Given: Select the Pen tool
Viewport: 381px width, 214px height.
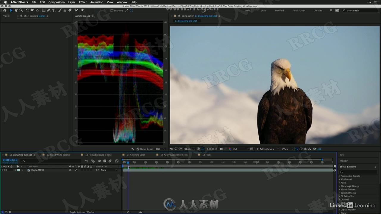Looking at the screenshot, I should pyautogui.click(x=49, y=10).
